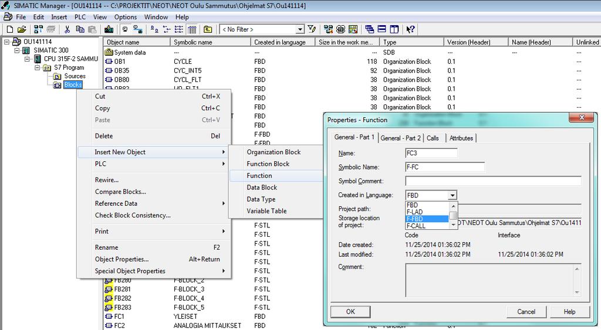The height and width of the screenshot is (330, 601).
Task: Switch to Small Icons view icon
Action: (167, 29)
